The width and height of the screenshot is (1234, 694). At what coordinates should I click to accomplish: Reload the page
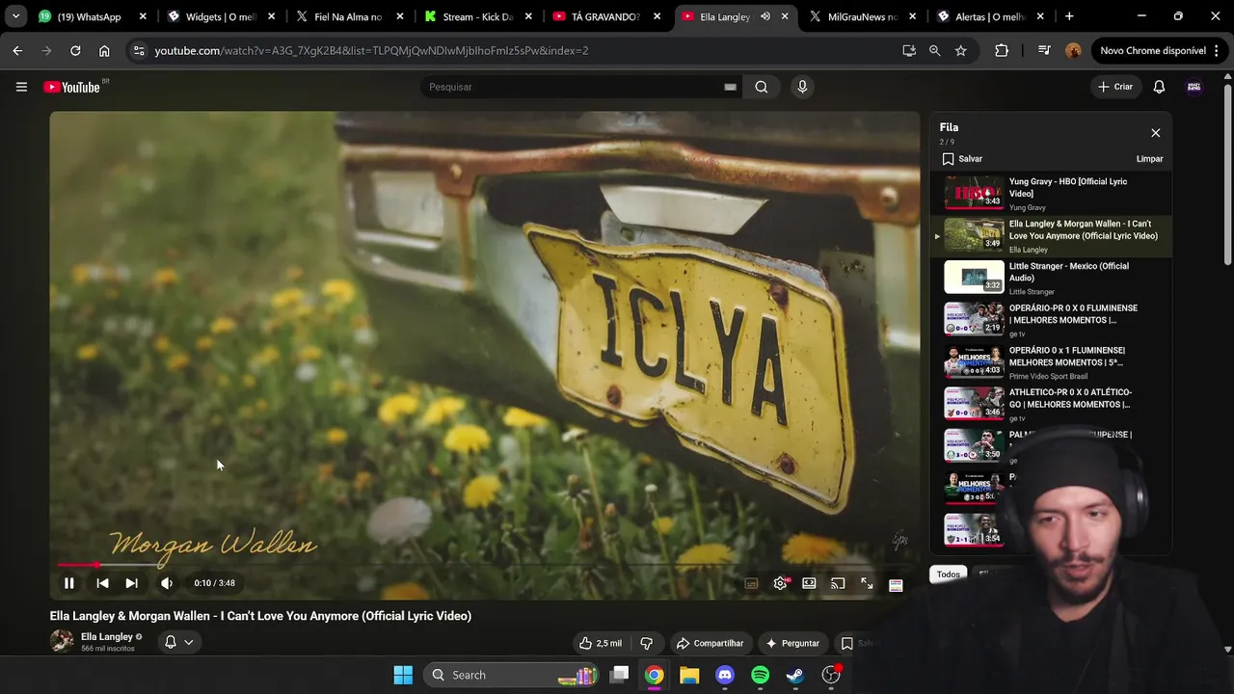[75, 50]
